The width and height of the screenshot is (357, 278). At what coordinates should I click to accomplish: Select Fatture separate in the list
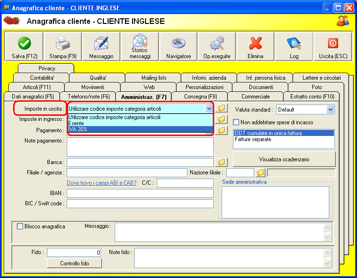pyautogui.click(x=253, y=139)
